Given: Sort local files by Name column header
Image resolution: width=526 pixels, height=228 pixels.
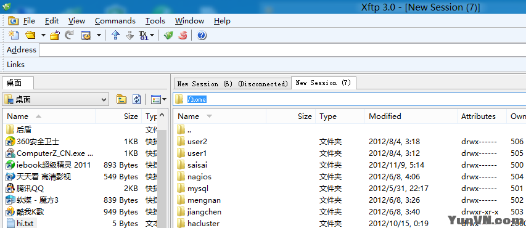Looking at the screenshot, I should click(x=49, y=116).
